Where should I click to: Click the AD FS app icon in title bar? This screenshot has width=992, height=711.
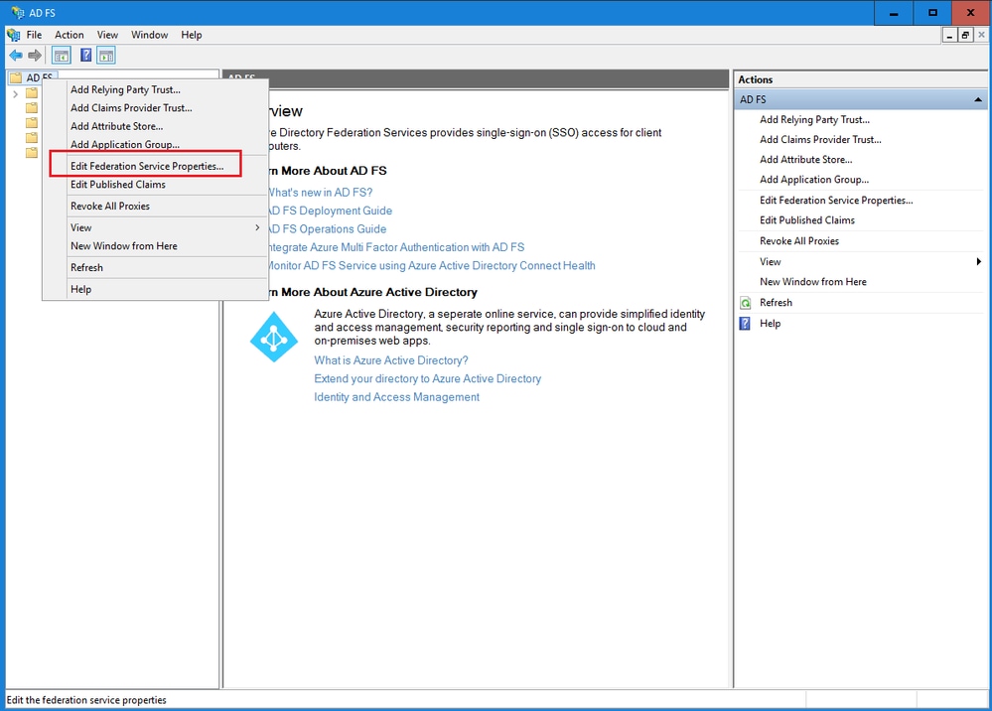(17, 13)
